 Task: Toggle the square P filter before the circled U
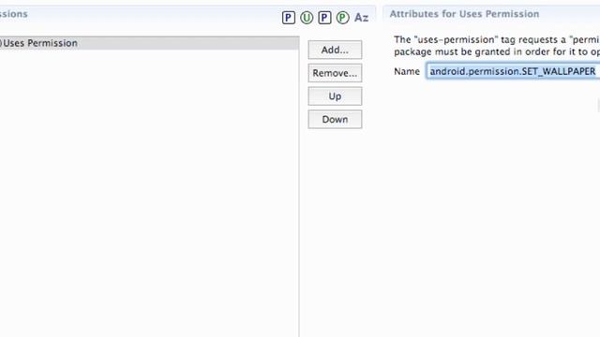point(289,18)
